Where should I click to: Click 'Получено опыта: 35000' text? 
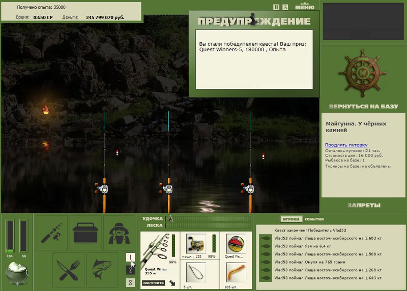tap(41, 7)
